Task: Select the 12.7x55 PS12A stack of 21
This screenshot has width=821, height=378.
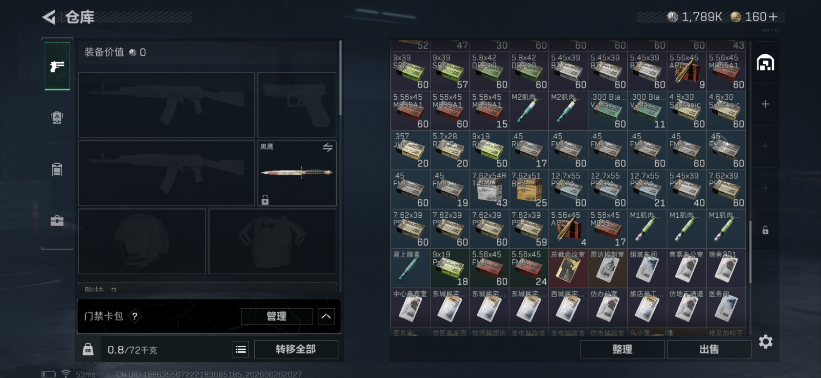Action: pyautogui.click(x=647, y=189)
